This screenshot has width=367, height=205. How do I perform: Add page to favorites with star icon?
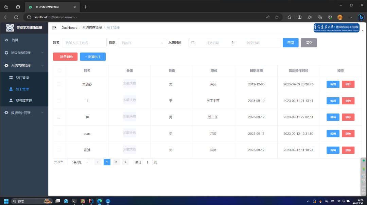tap(277, 17)
